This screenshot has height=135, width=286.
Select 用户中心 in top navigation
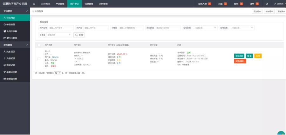74,3
